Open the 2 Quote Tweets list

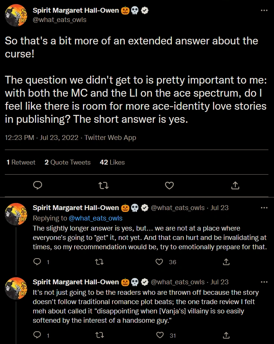tap(67, 162)
